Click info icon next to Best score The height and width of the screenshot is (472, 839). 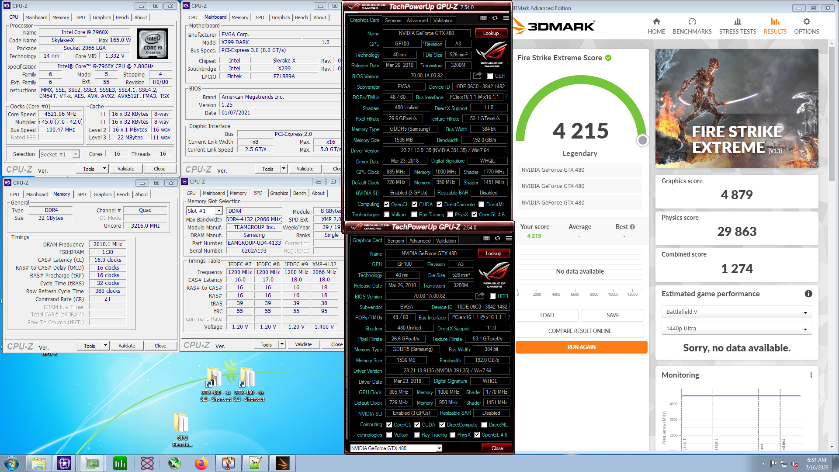pyautogui.click(x=632, y=227)
